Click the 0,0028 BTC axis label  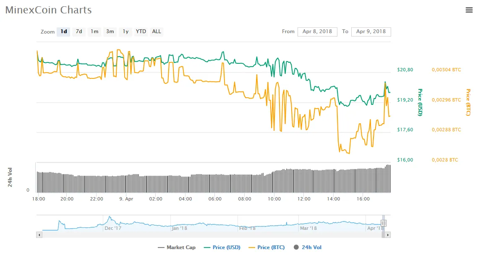[445, 160]
